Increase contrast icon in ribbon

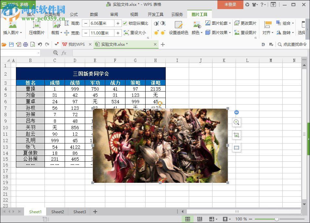click(156, 23)
